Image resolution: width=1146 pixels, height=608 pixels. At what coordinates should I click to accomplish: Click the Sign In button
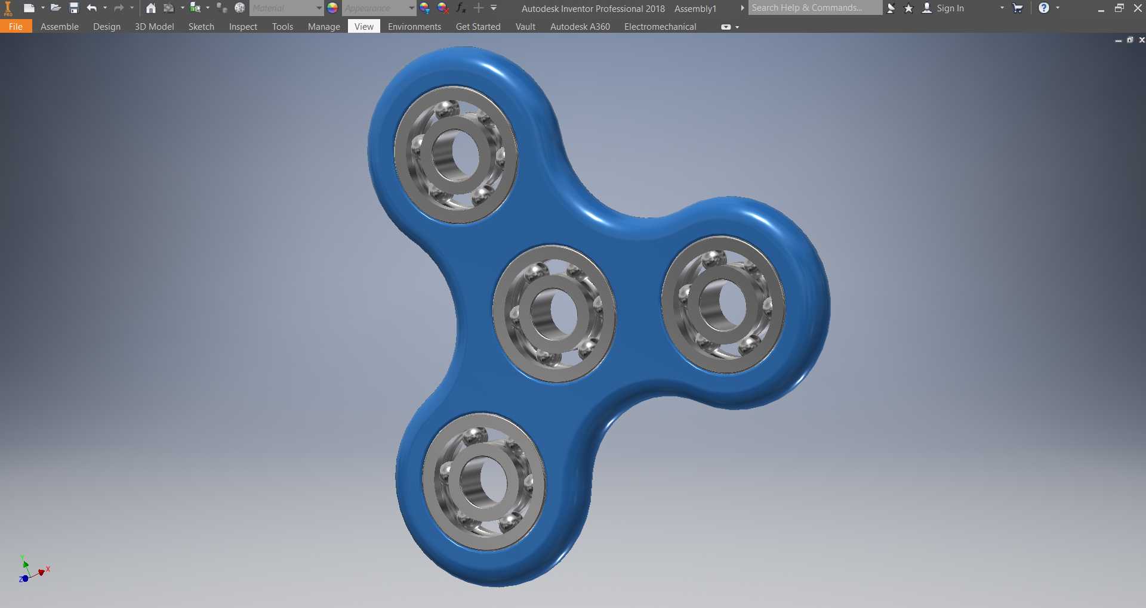point(943,8)
